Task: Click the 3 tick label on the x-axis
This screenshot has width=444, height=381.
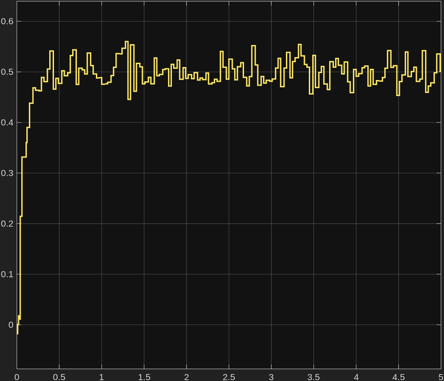Action: coord(271,377)
